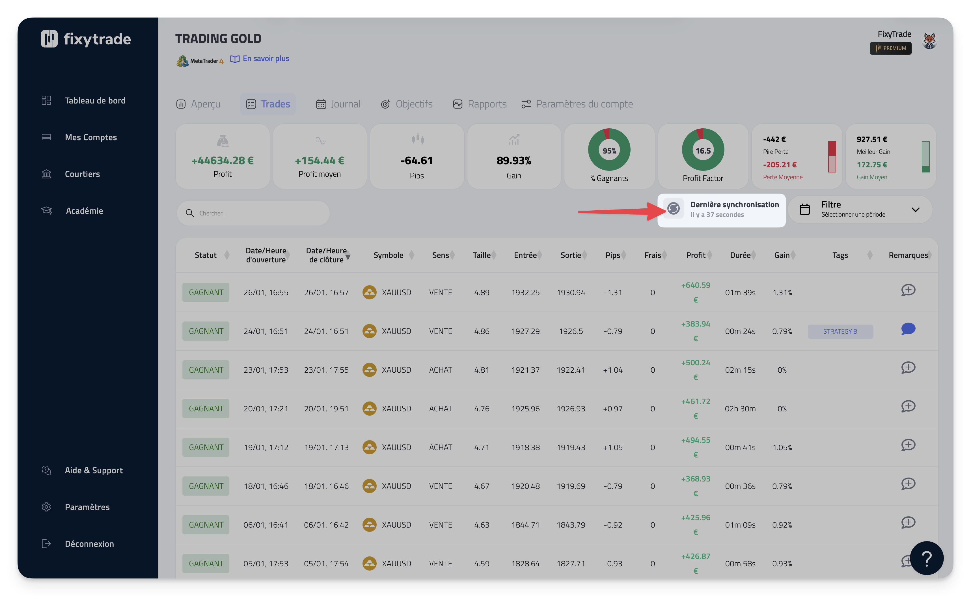971x596 pixels.
Task: Sort by the Date/Heure de clôture column
Action: 327,255
